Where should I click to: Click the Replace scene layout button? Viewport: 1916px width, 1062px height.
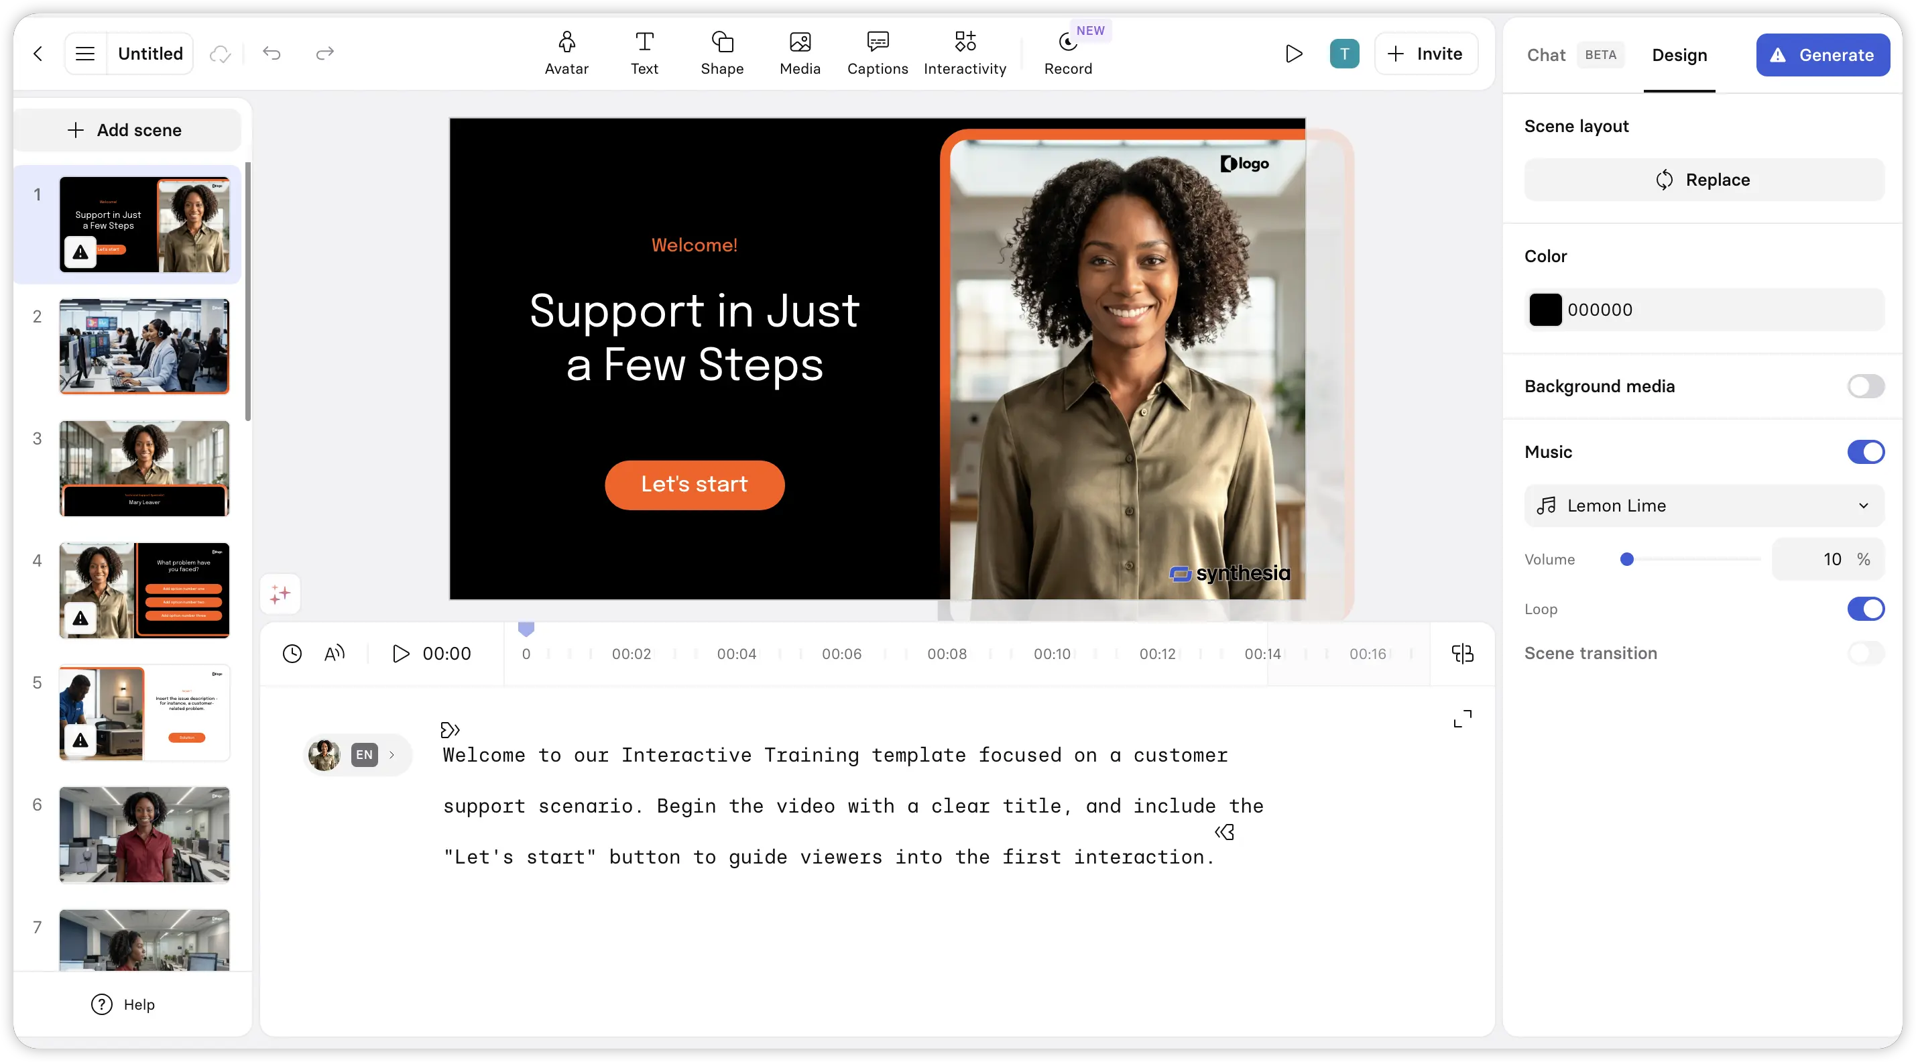(x=1703, y=180)
